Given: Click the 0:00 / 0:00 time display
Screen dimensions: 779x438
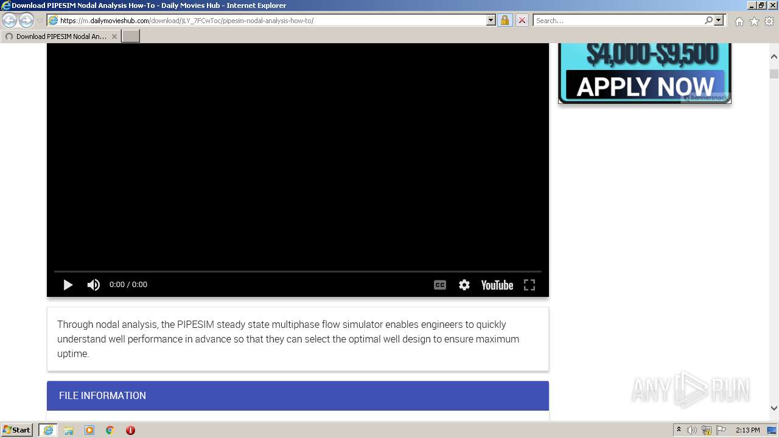Looking at the screenshot, I should click(x=128, y=284).
